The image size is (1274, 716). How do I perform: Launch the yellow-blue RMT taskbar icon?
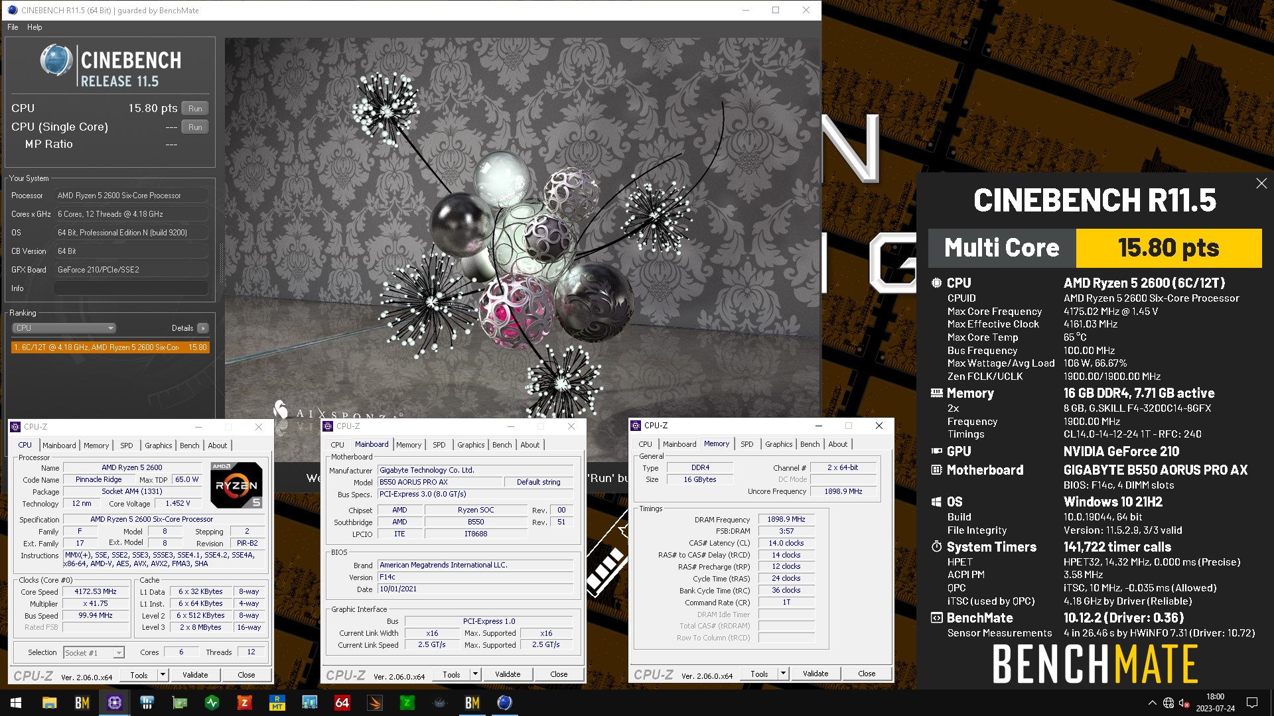[277, 703]
